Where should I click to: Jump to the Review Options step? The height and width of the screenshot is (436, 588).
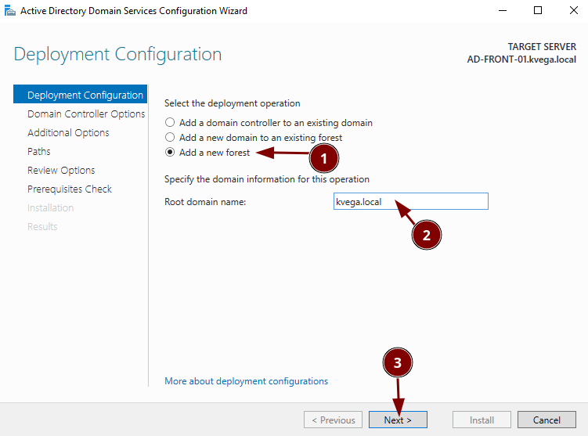click(x=61, y=171)
